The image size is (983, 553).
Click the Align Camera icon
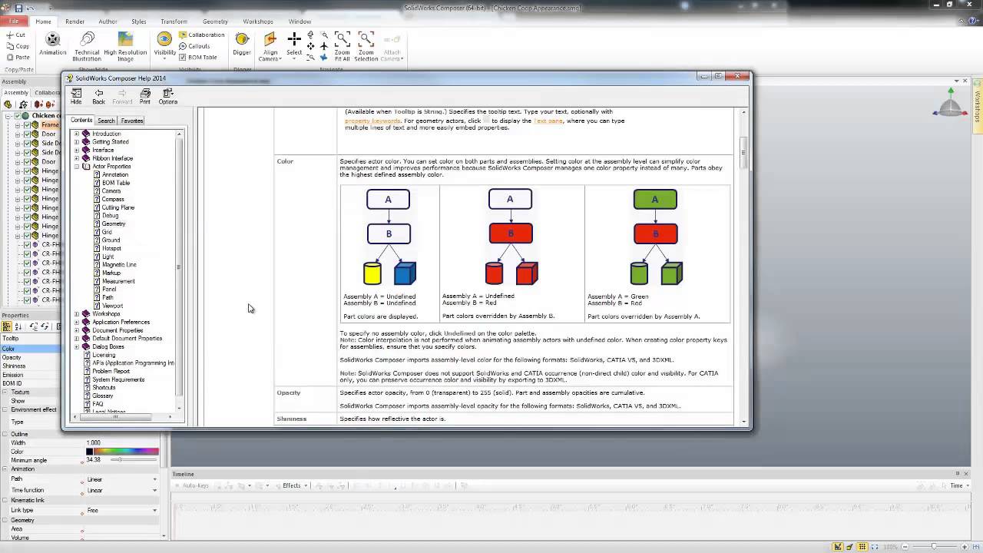coord(270,38)
